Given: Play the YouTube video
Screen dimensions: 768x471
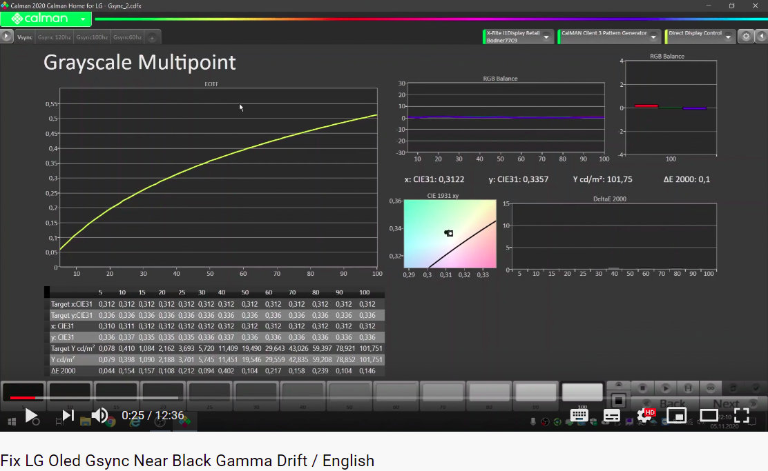Looking at the screenshot, I should [x=31, y=415].
